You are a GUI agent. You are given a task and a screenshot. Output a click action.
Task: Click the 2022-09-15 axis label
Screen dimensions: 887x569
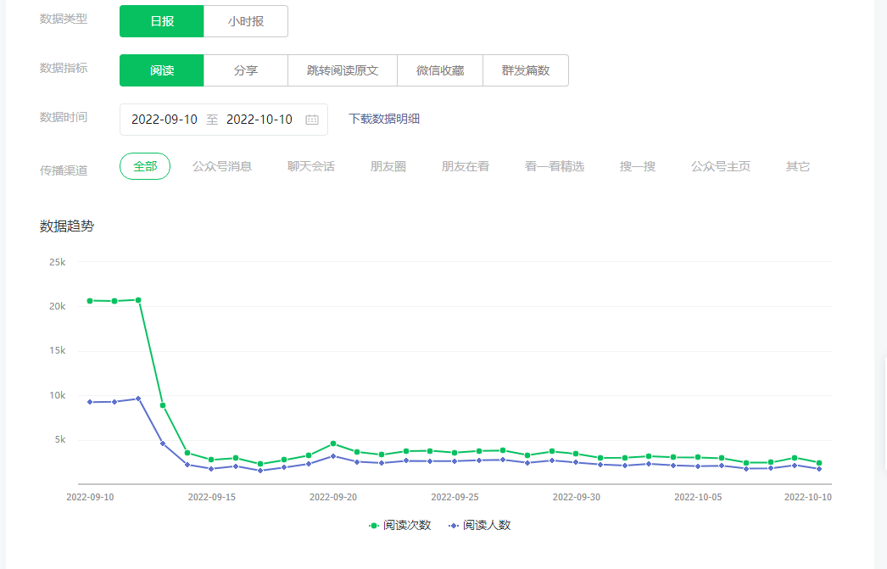[211, 497]
